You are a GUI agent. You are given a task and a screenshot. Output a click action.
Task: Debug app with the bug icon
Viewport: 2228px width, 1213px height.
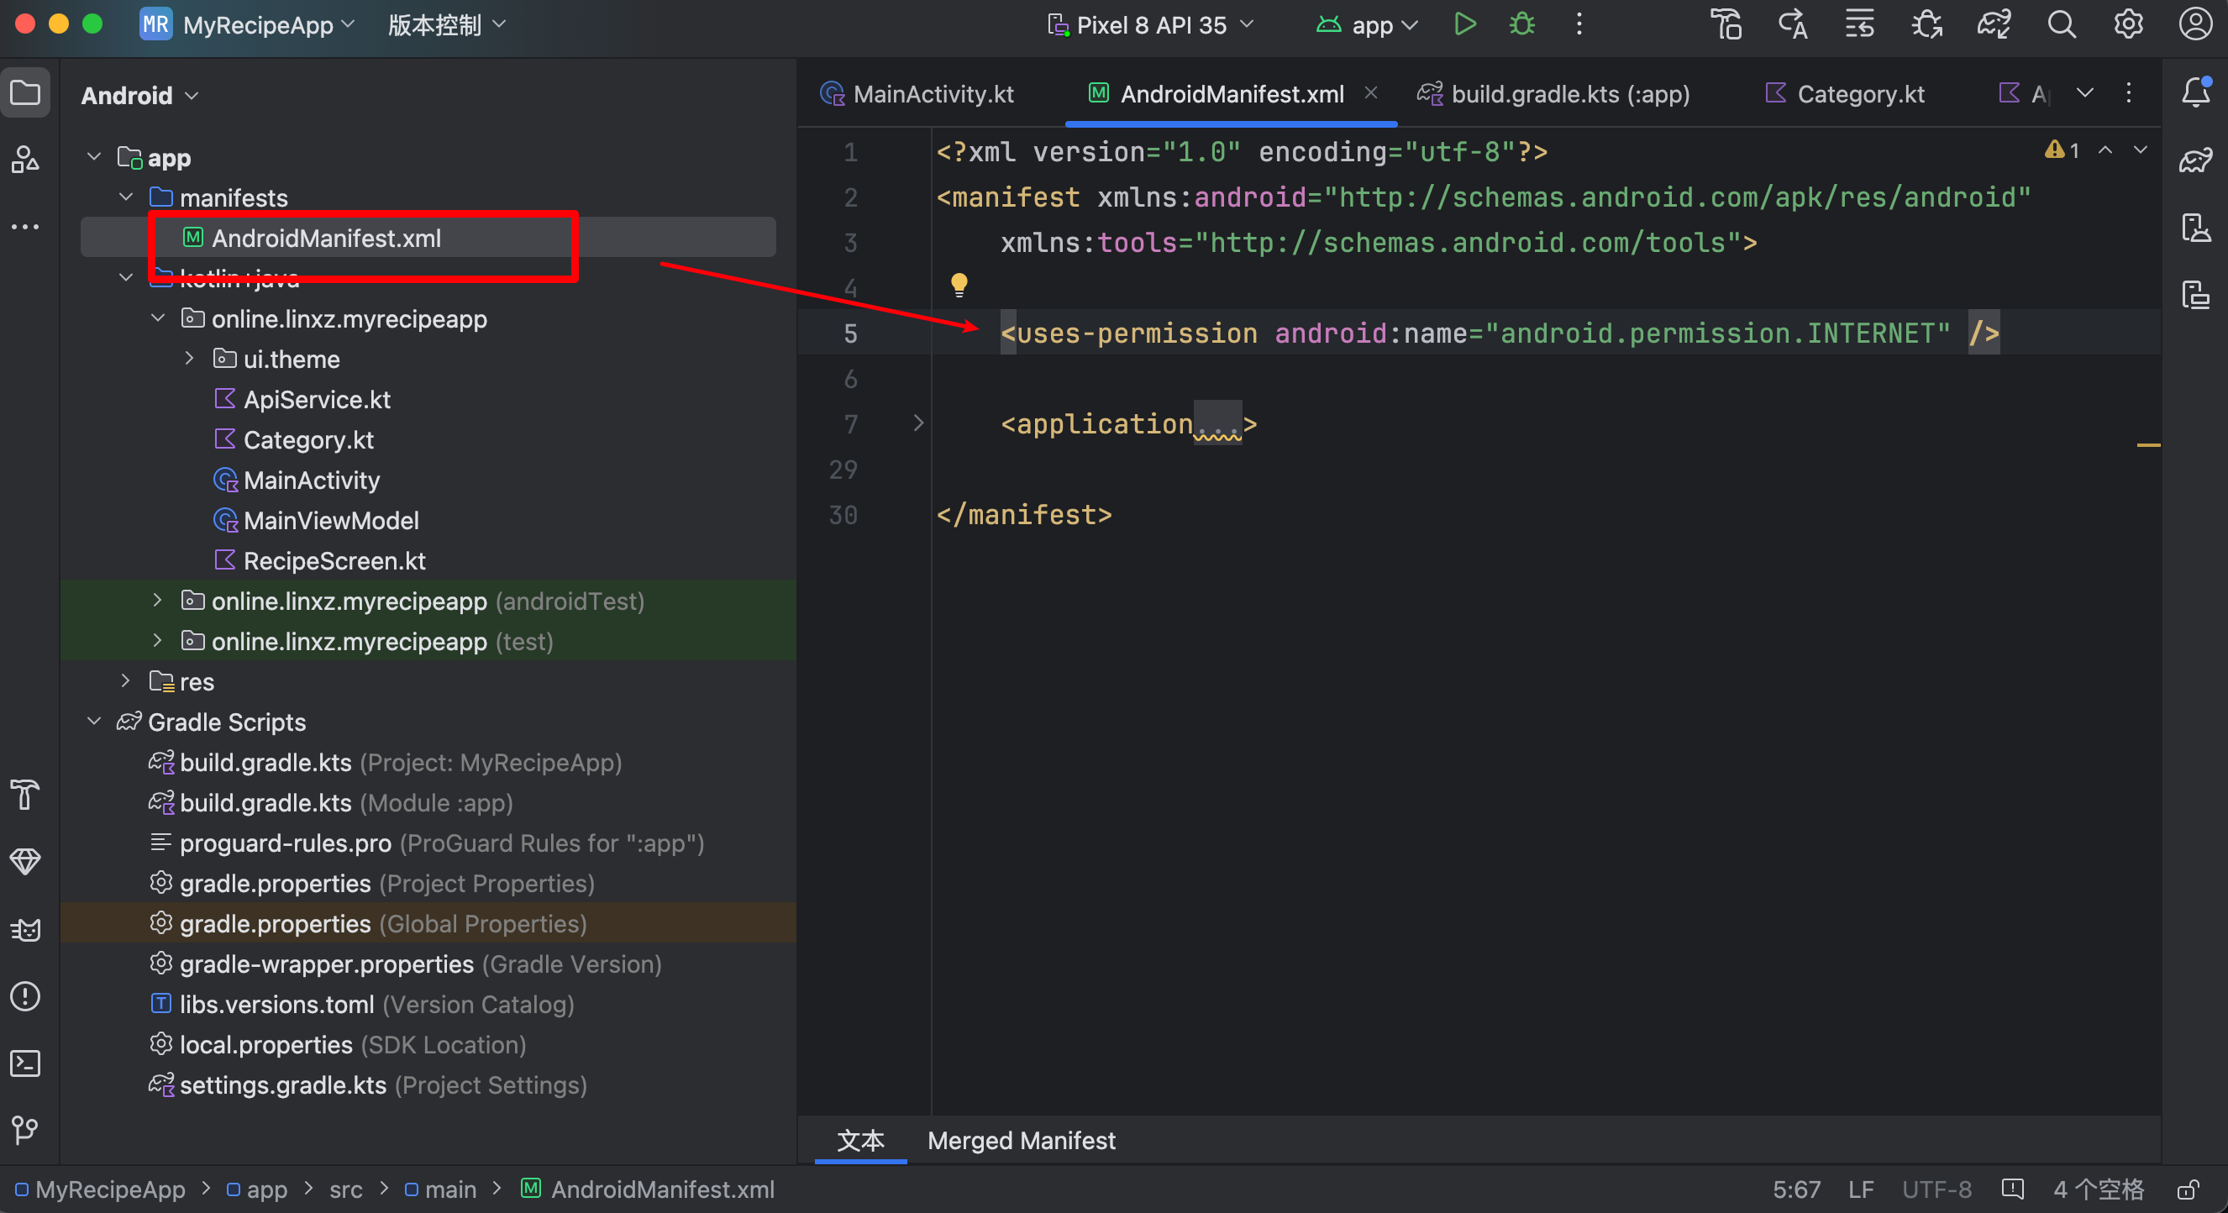click(x=1522, y=24)
